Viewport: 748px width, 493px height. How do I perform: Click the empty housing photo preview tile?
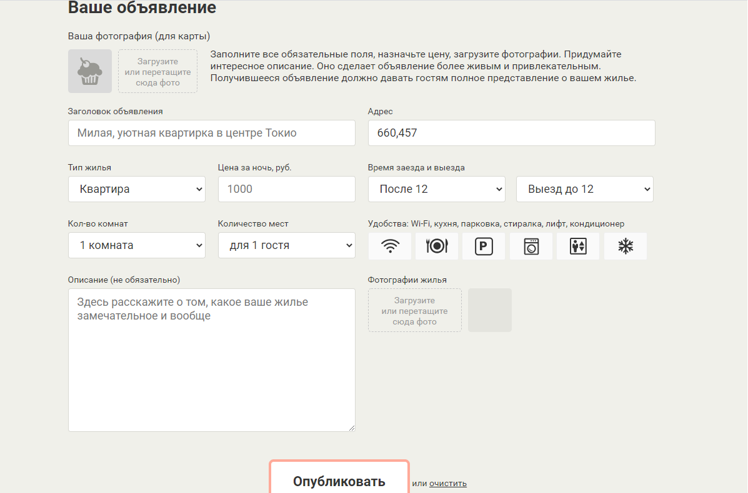(x=490, y=310)
